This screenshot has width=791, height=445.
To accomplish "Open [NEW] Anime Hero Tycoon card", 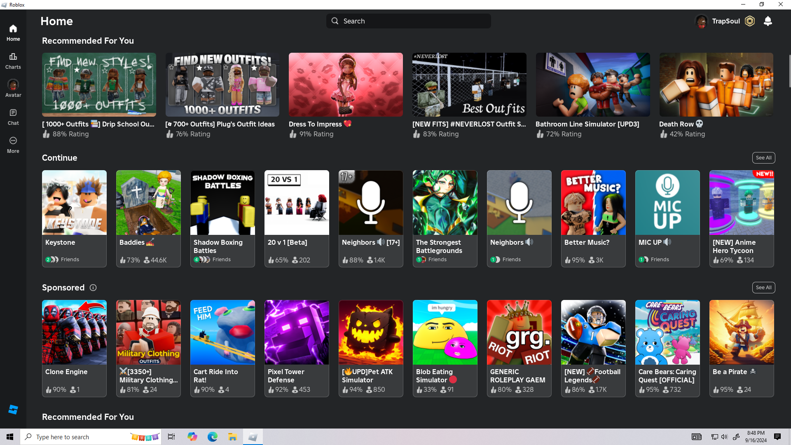I will point(742,218).
